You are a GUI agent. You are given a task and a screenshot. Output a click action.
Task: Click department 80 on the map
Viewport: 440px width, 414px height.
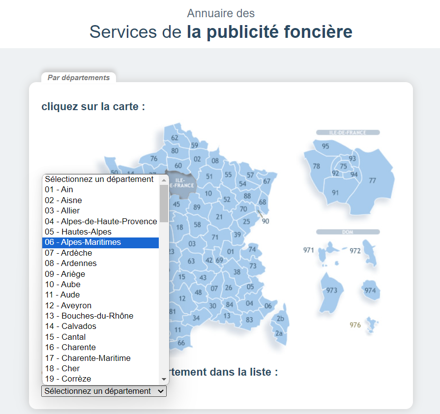(x=175, y=151)
